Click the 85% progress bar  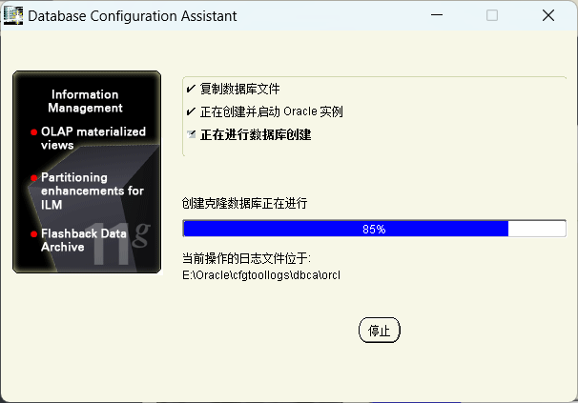[x=374, y=229]
